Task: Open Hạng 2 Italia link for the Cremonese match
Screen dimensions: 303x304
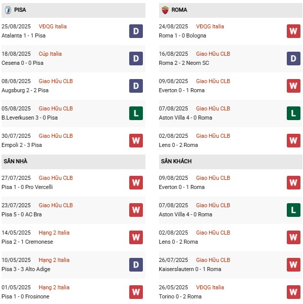Action: [54, 233]
